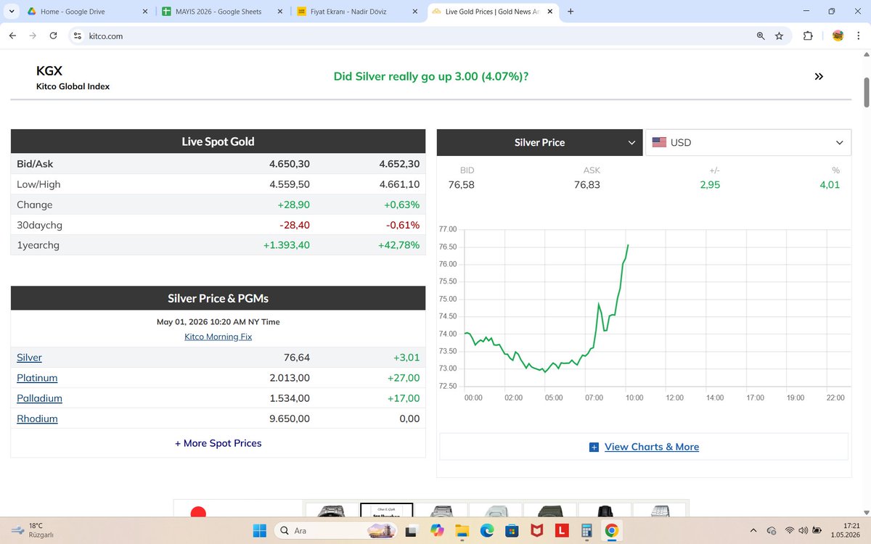Click + More Spot Prices

218,443
